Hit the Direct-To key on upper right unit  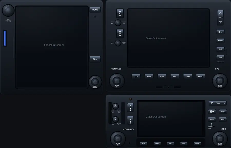(220, 32)
